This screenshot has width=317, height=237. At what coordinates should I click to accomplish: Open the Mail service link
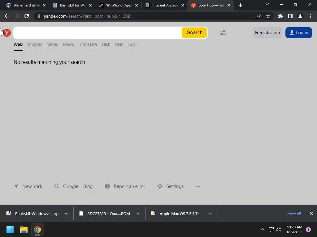click(119, 44)
